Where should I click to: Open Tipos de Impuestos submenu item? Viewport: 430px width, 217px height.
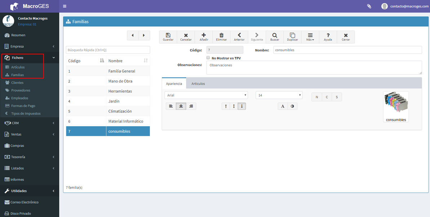pyautogui.click(x=29, y=113)
